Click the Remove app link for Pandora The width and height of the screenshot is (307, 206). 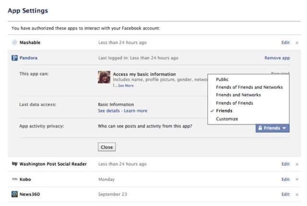(277, 58)
